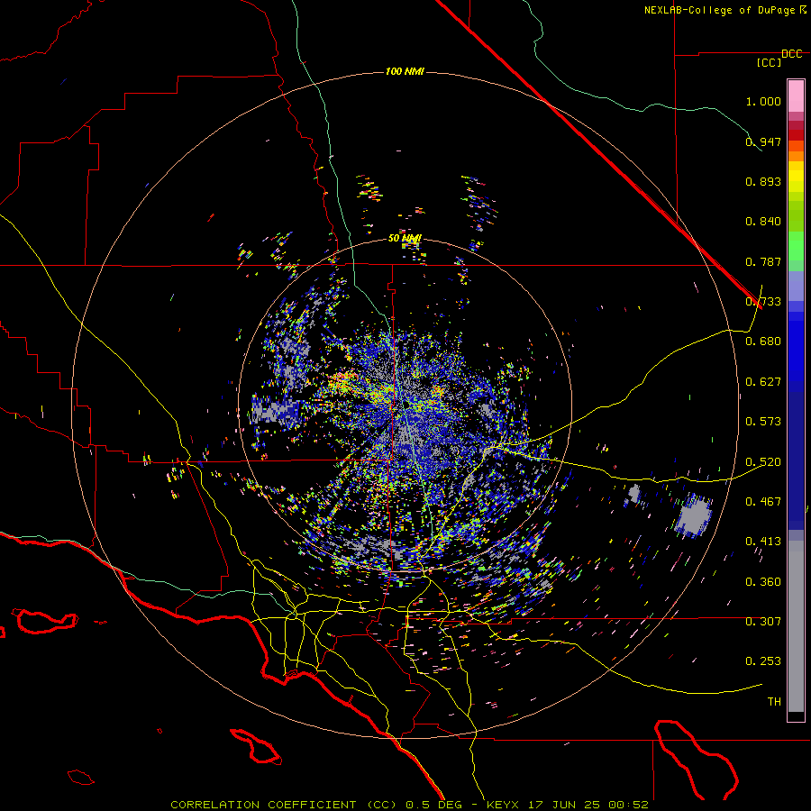Click the 0.627 scale value

(x=763, y=382)
